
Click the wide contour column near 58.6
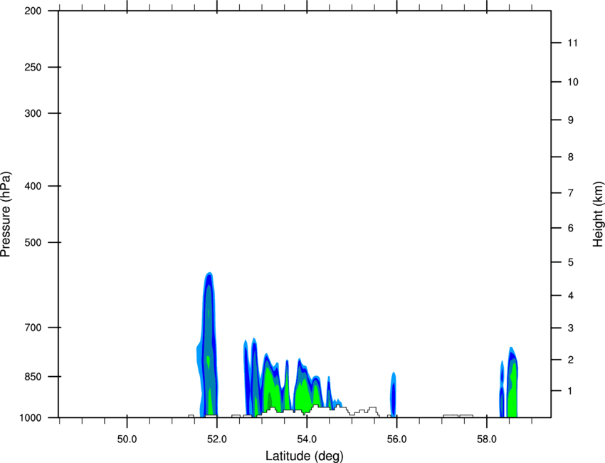[512, 383]
